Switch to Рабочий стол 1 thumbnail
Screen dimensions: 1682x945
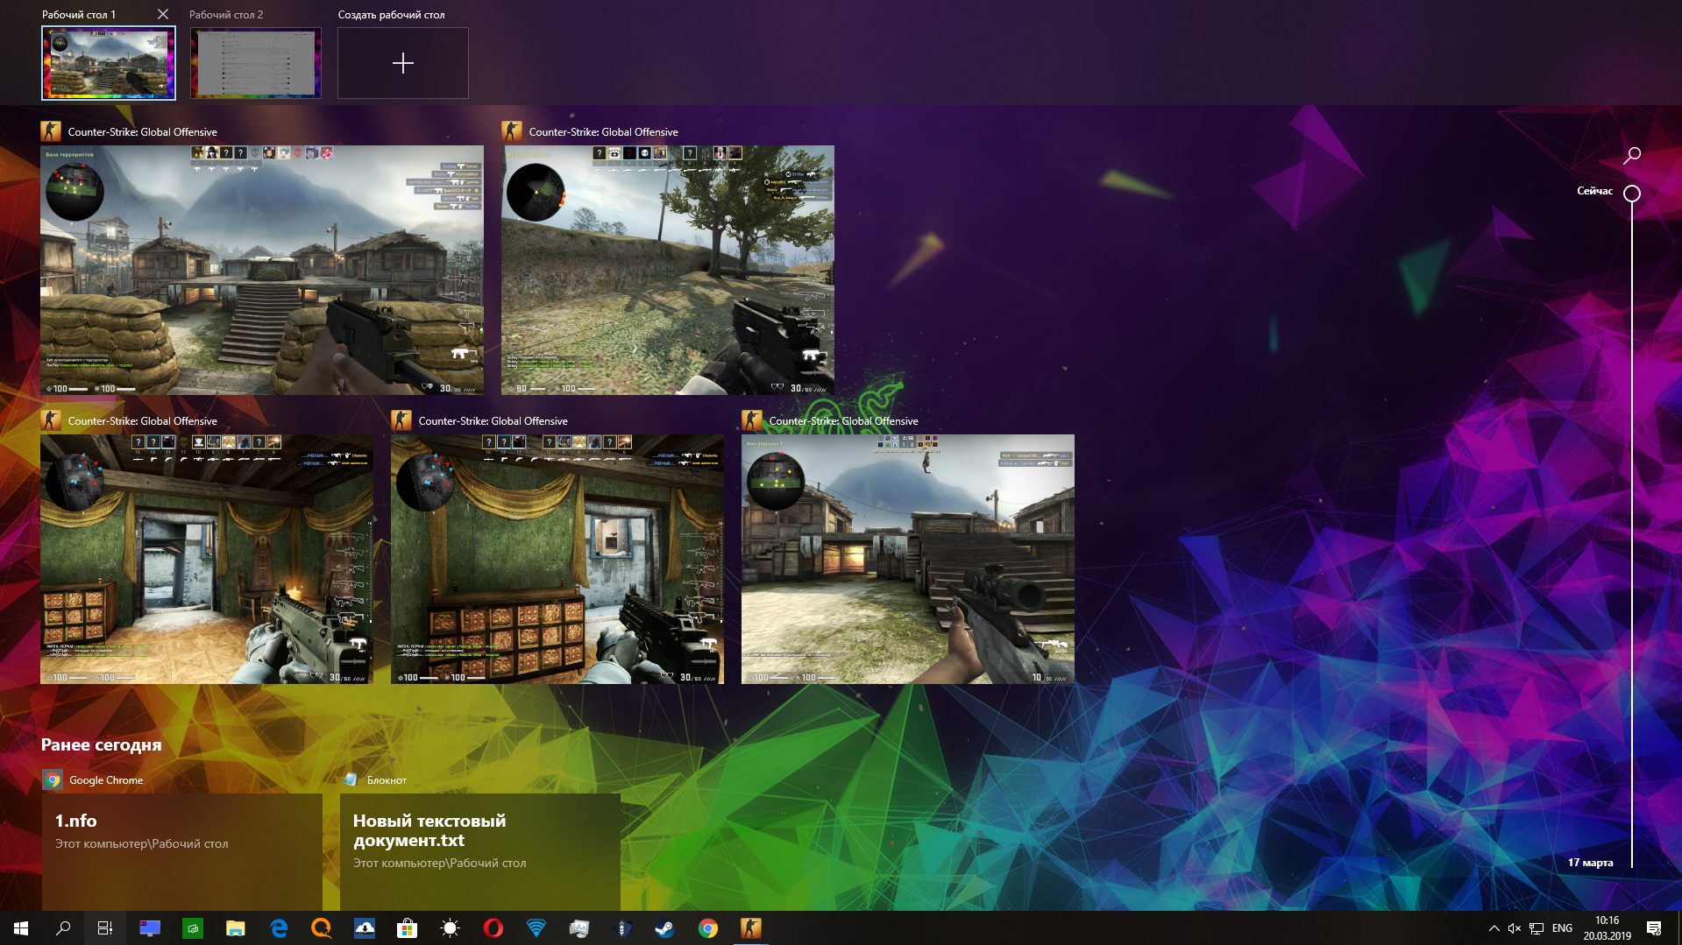(x=109, y=63)
